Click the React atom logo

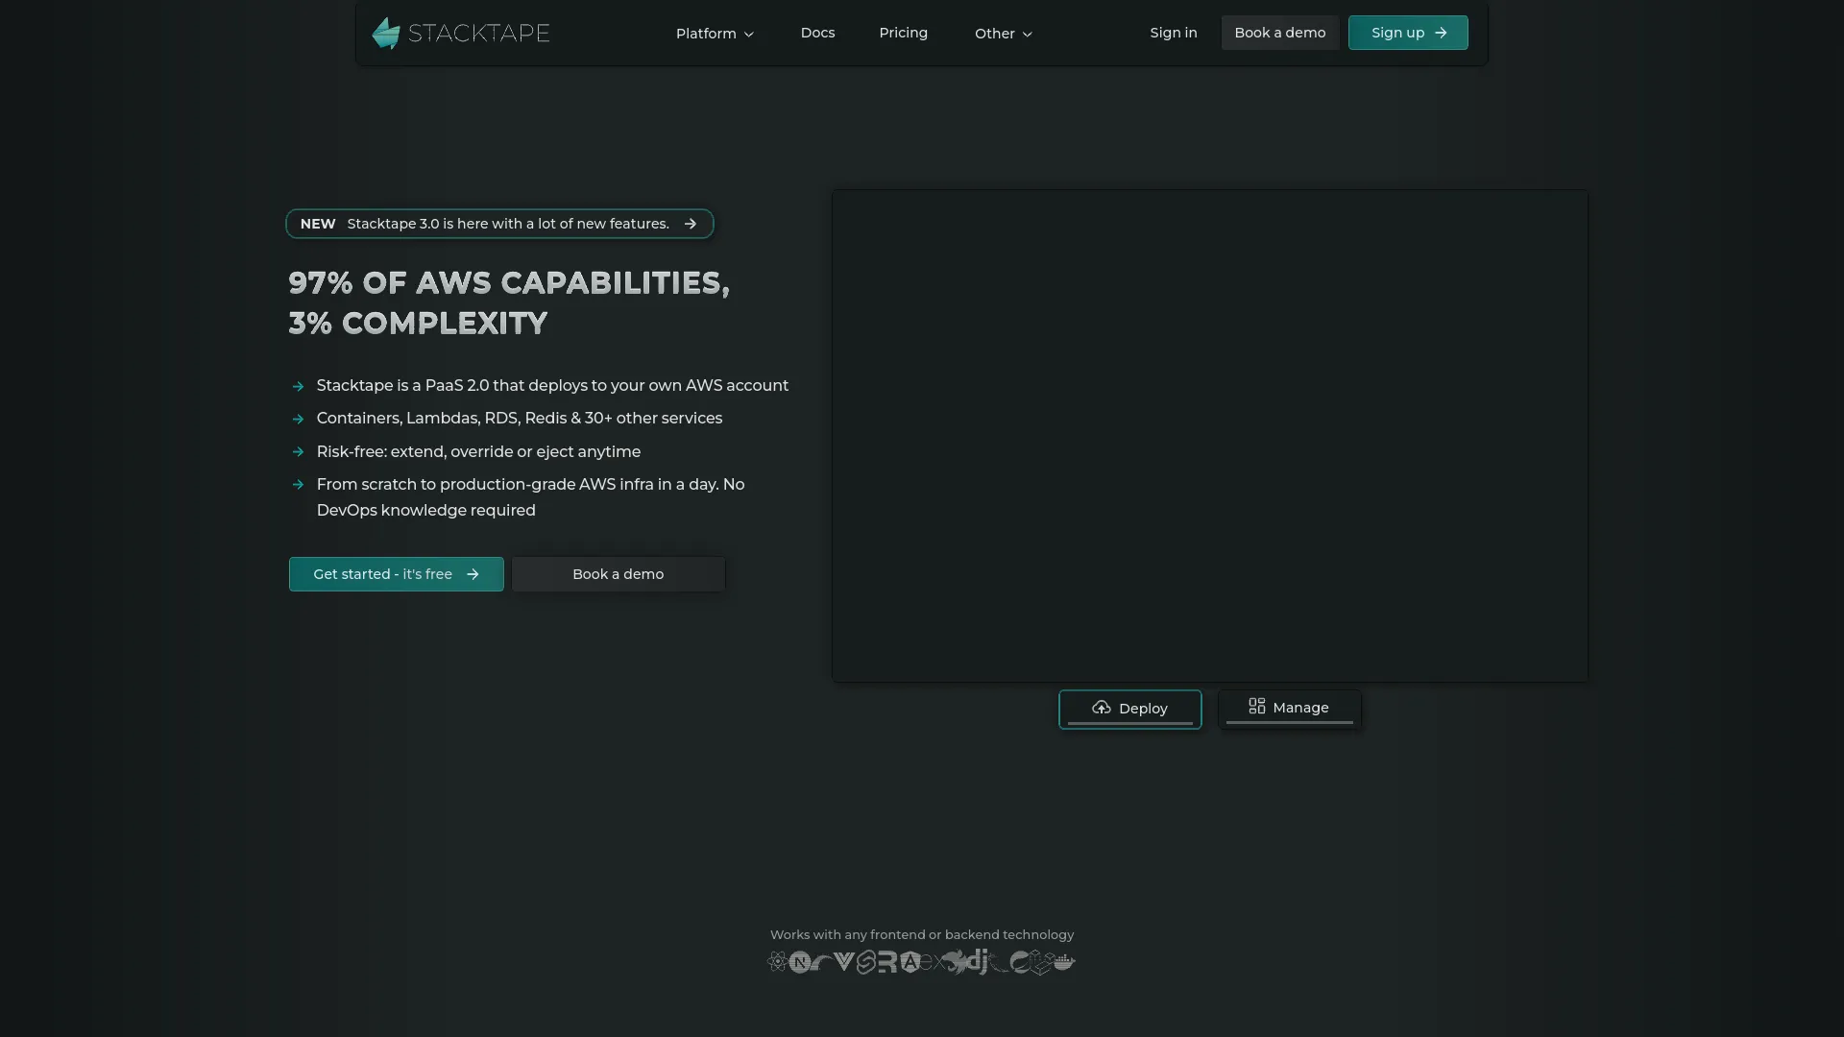(x=778, y=961)
